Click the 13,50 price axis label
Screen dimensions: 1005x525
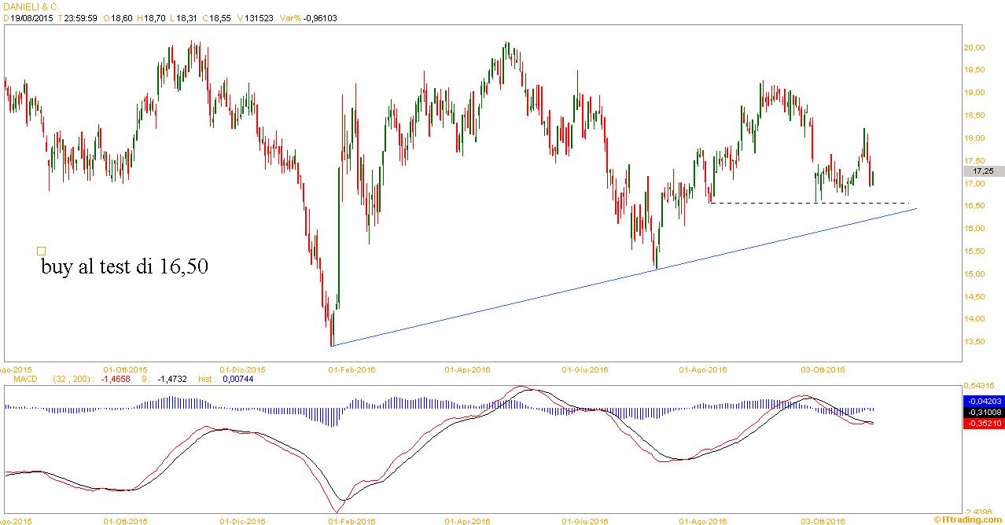tap(974, 342)
